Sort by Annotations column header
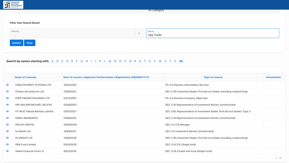Image resolution: width=289 pixels, height=163 pixels. (273, 77)
